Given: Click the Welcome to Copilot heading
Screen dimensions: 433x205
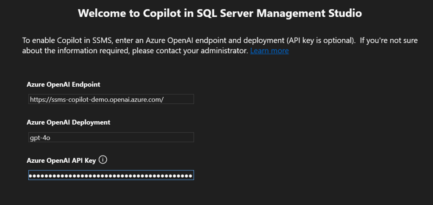Looking at the screenshot, I should point(220,14).
